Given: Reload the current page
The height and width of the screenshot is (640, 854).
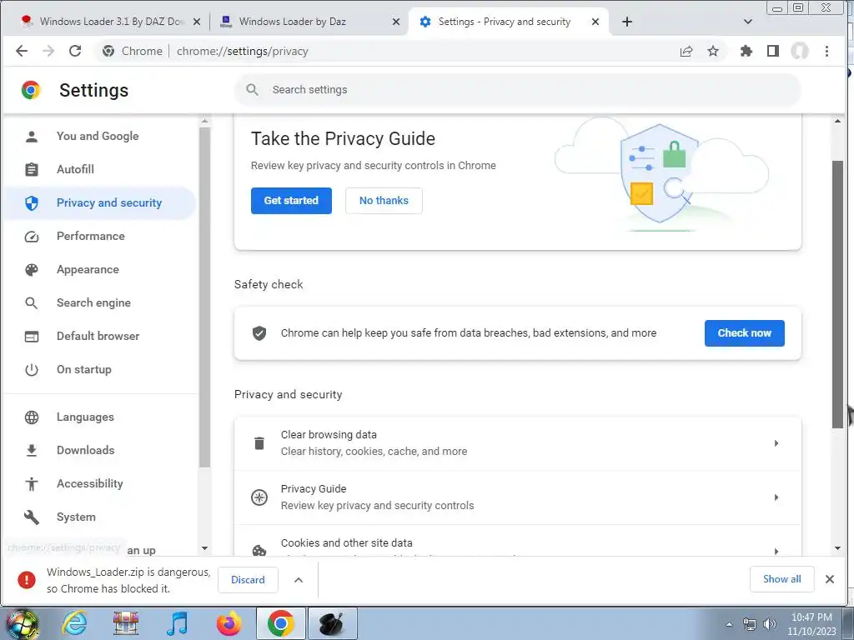Looking at the screenshot, I should click(x=75, y=51).
